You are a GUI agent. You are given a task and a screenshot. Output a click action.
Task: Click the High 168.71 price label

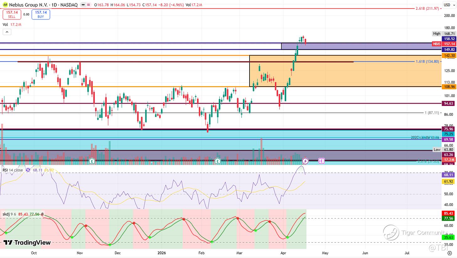click(x=444, y=34)
